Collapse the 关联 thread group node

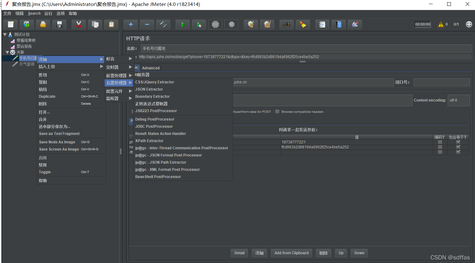coord(8,52)
